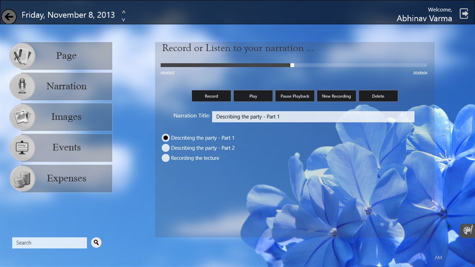Click the microphone Narration icon
The image size is (475, 267).
coord(22,86)
